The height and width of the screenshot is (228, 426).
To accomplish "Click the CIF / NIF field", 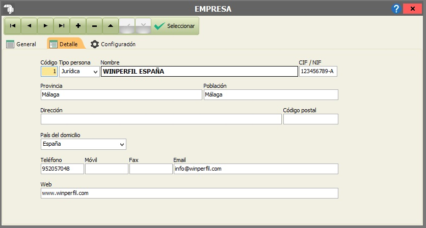I will 318,72.
